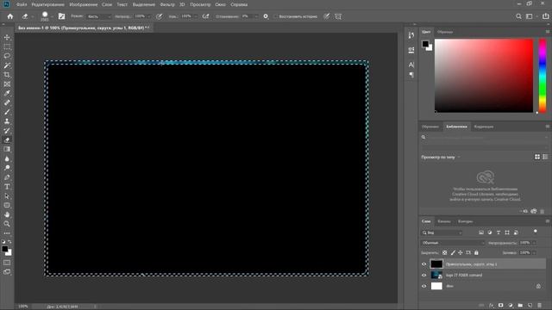Click the foreground color swatch in toolbox
This screenshot has width=552, height=310.
(5, 249)
